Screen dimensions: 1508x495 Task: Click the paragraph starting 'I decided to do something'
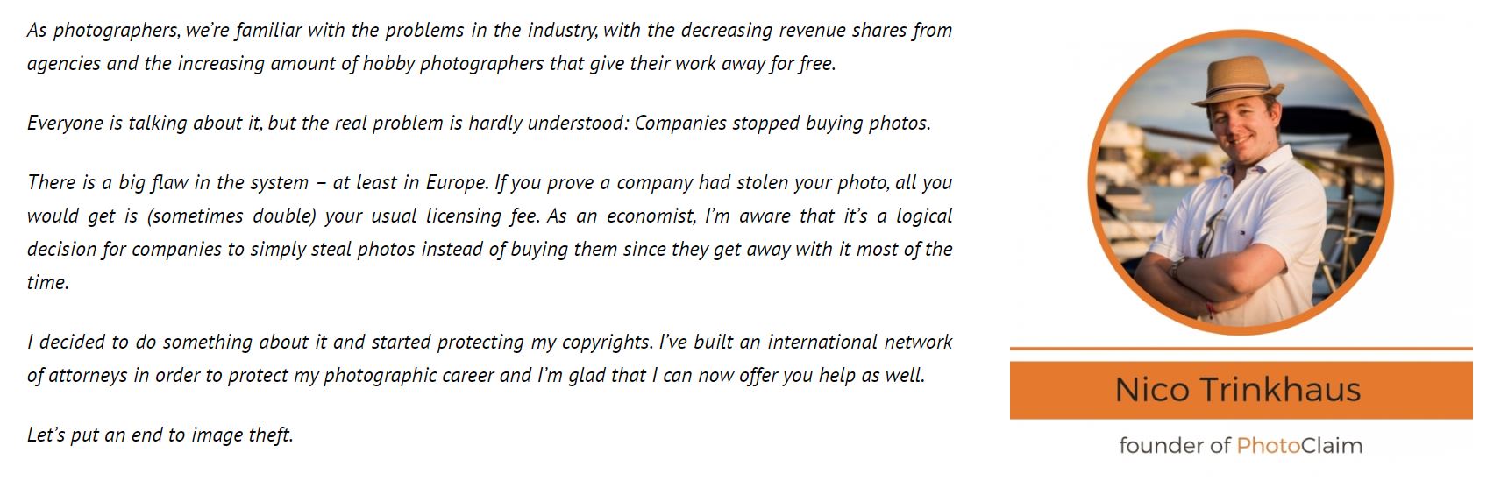pos(489,358)
